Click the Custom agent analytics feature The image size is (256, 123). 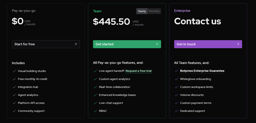point(114,79)
